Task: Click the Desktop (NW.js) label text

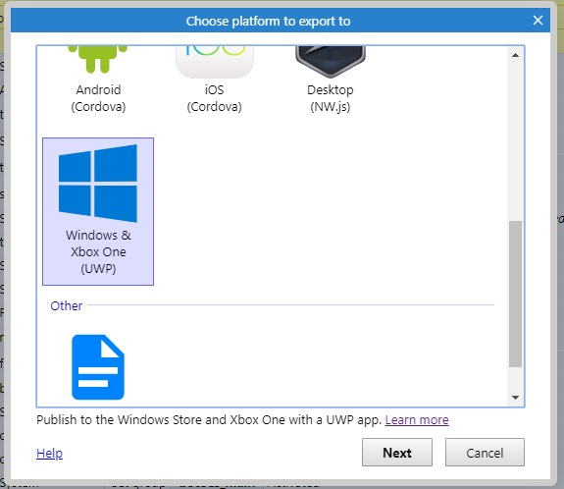Action: (x=331, y=98)
